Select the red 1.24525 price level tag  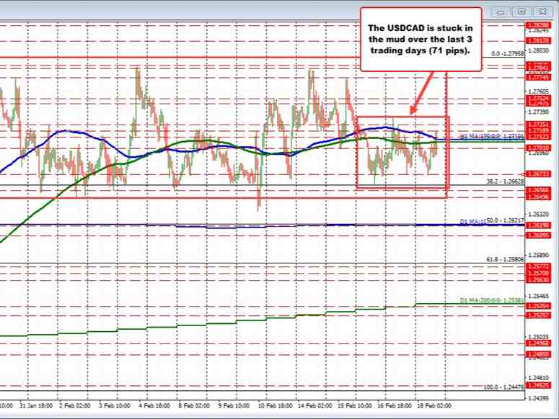[x=538, y=385]
